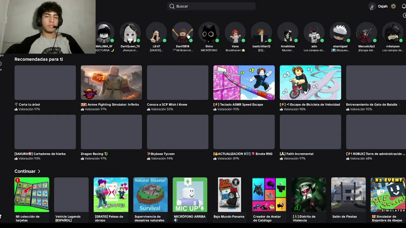Viewport: 406px width, 228px height.
Task: Open friend DarkQueen_TX avatar
Action: coord(130,33)
